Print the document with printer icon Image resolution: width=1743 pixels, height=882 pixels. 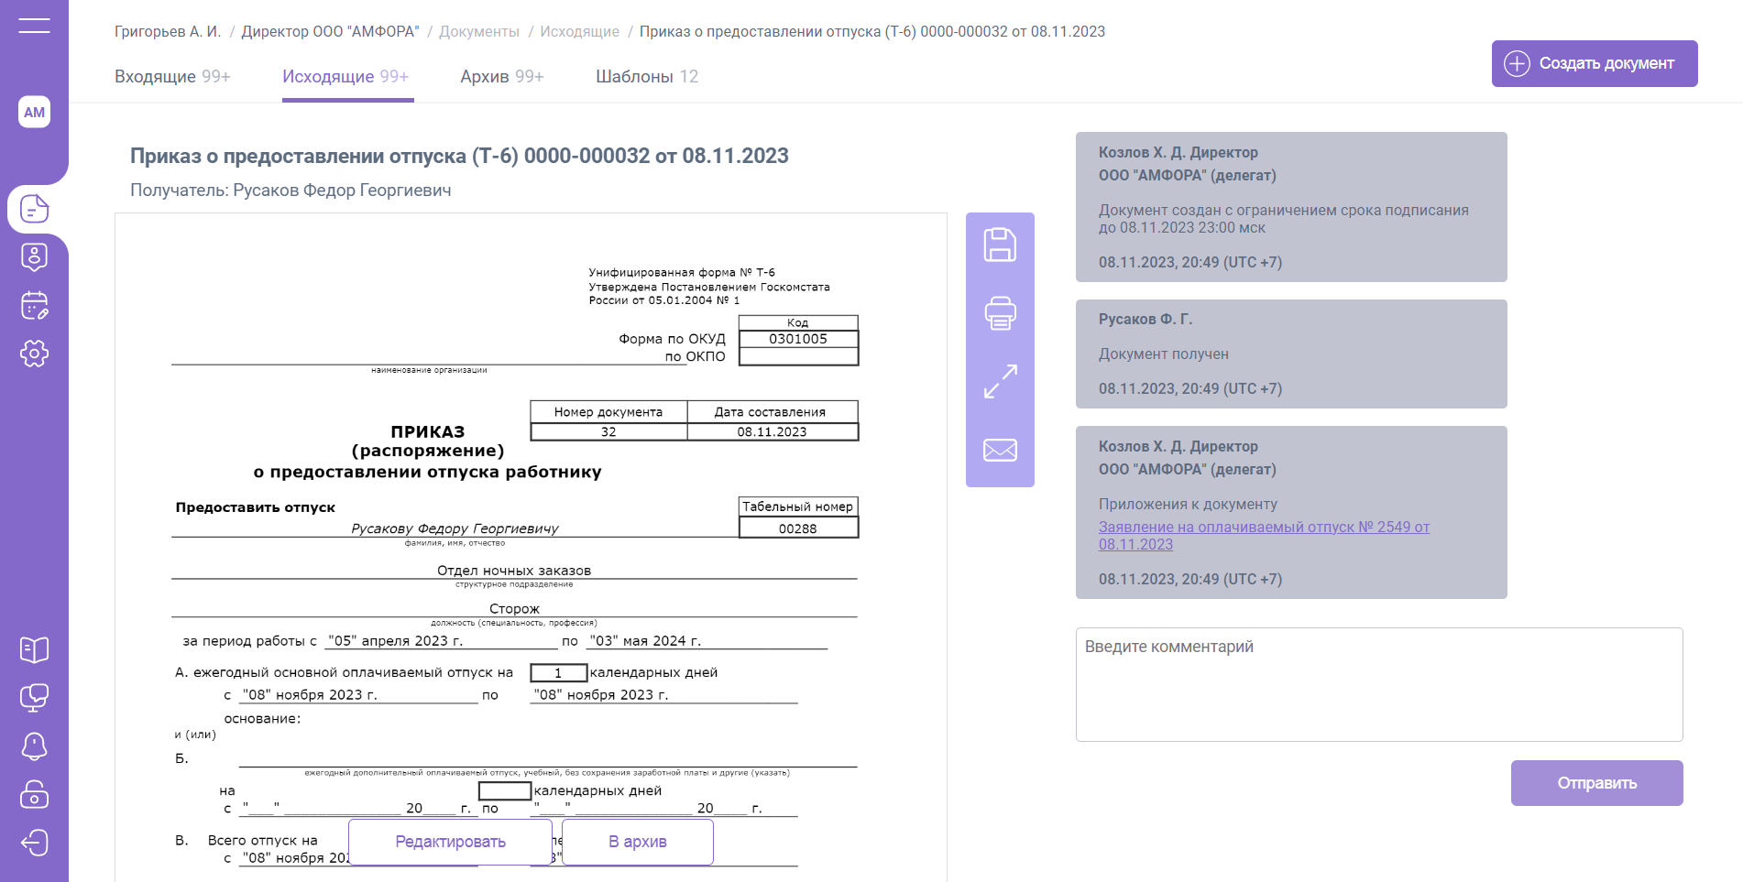[x=1000, y=313]
